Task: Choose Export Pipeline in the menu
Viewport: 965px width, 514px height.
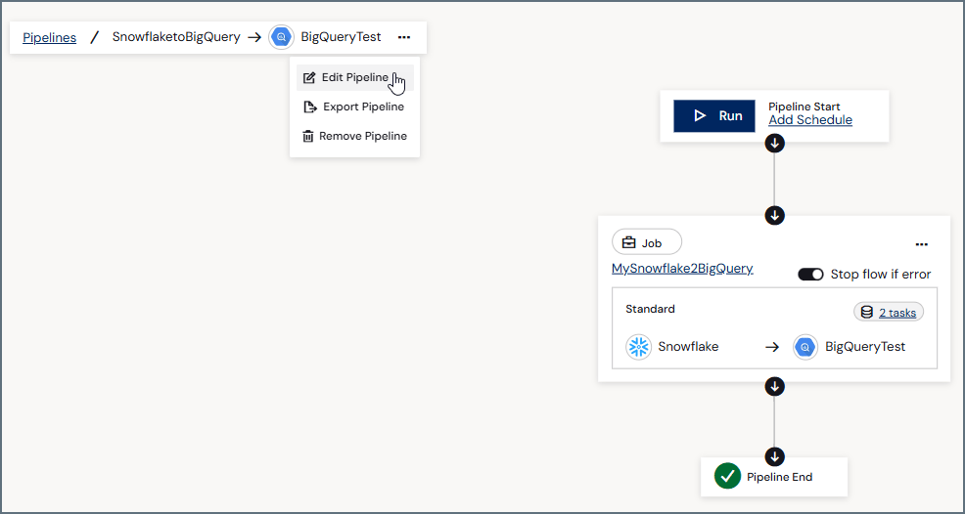Action: [x=355, y=107]
